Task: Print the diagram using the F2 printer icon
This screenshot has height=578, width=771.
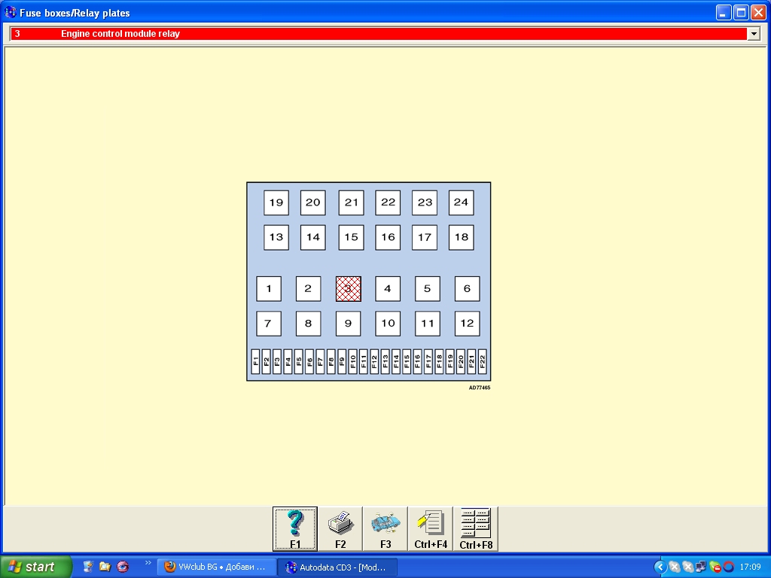Action: [340, 528]
